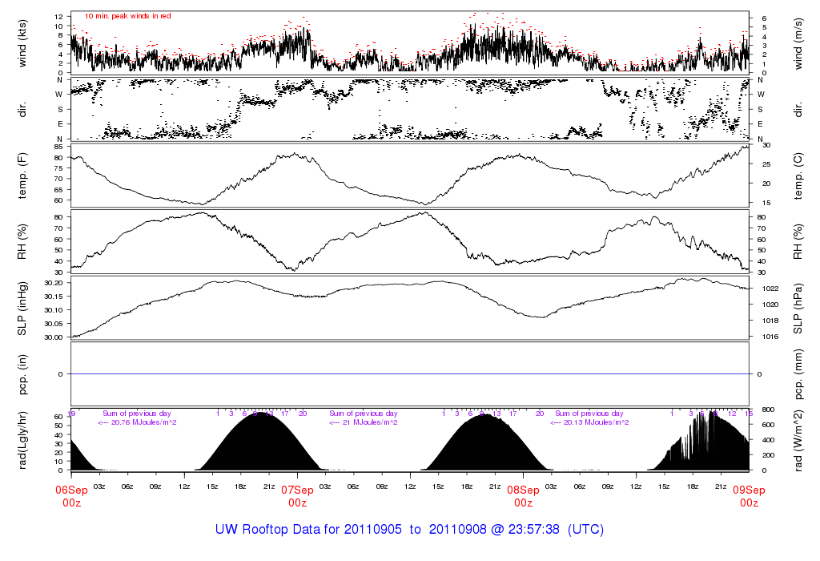Select the 'wind (kts)' axis label
Viewport: 820px width, 561px height.
point(22,44)
